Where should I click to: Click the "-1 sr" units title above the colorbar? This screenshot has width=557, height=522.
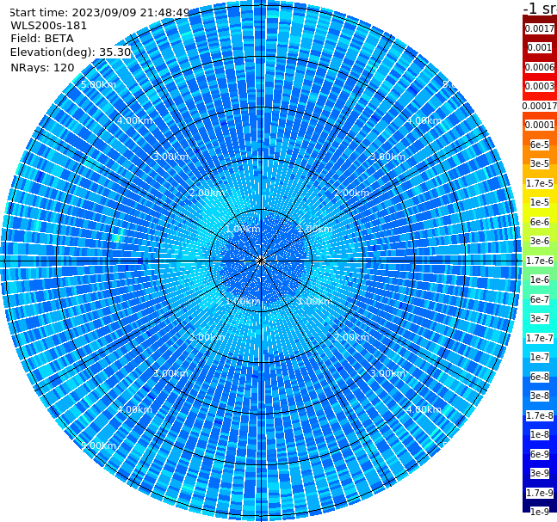540,8
